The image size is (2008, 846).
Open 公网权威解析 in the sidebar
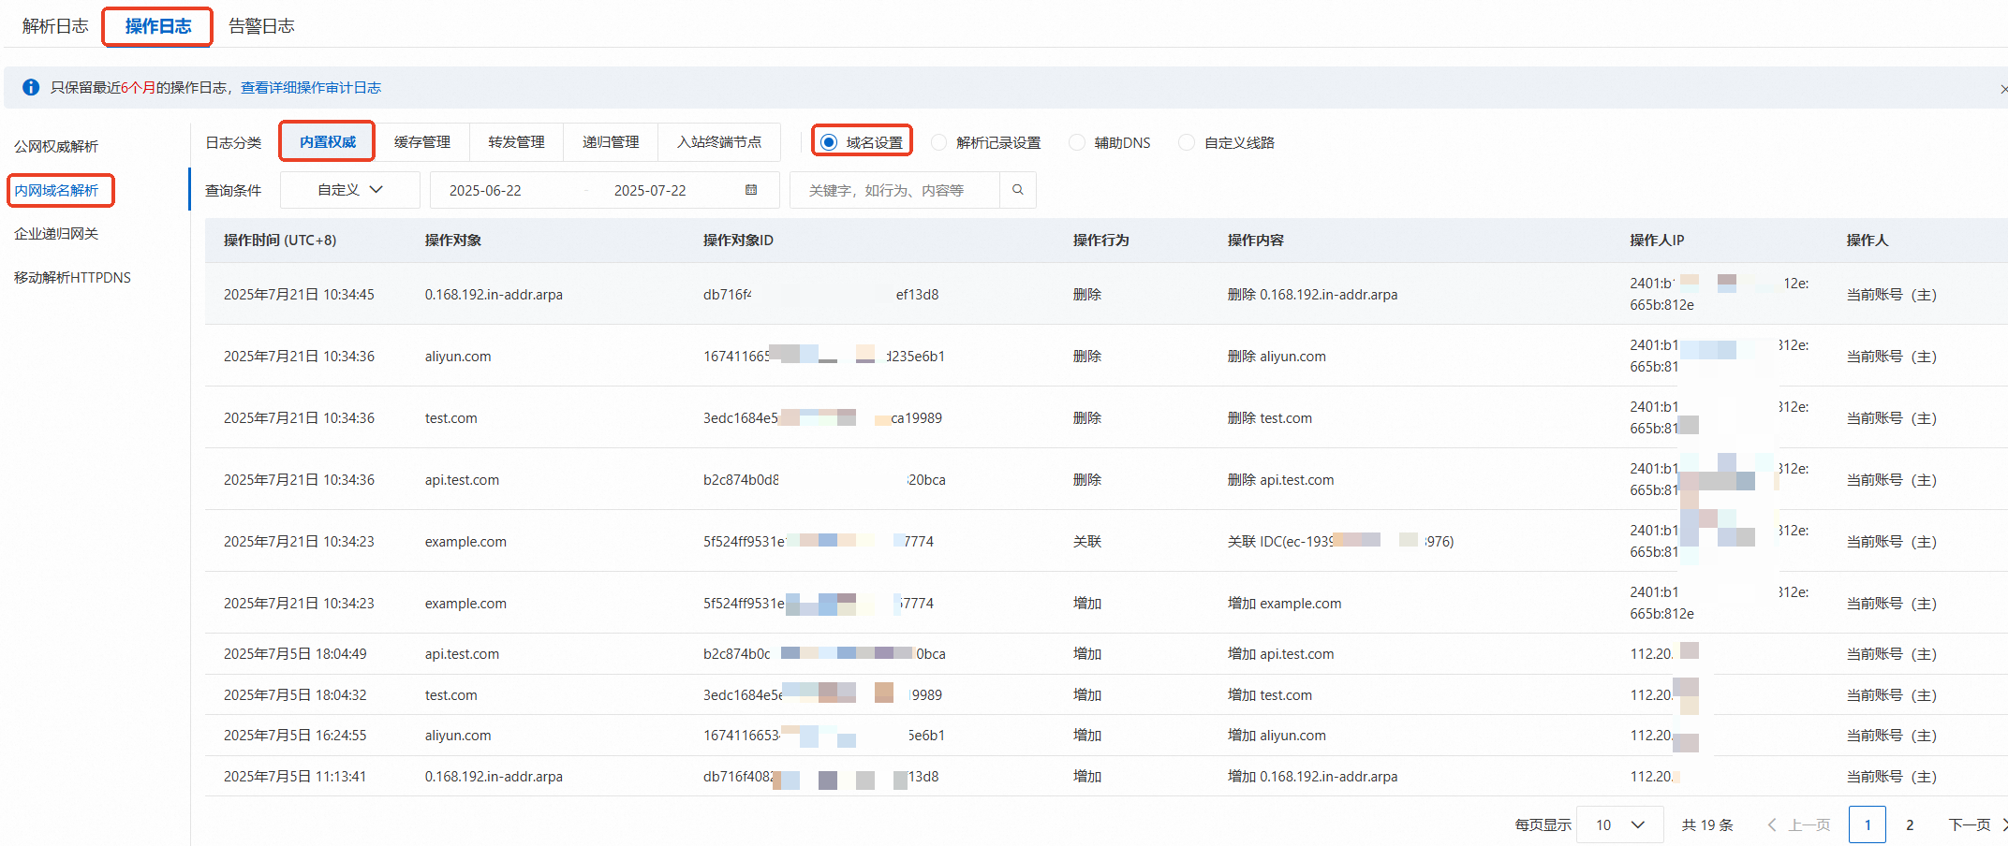pyautogui.click(x=56, y=146)
